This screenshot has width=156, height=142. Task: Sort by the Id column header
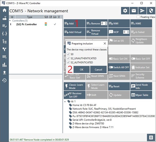point(12,17)
